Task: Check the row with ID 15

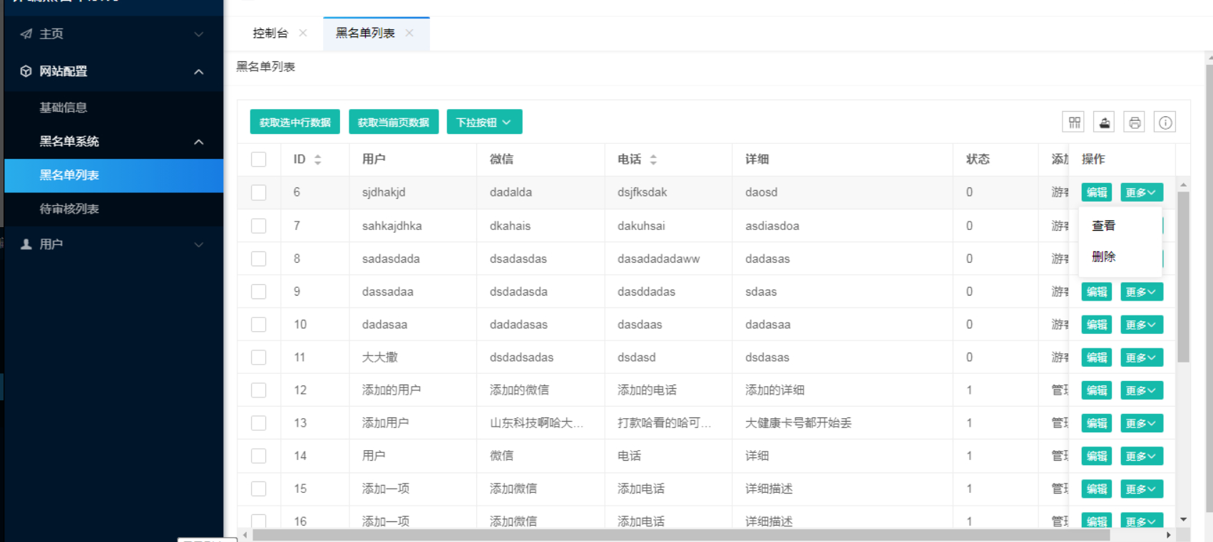Action: (x=259, y=489)
